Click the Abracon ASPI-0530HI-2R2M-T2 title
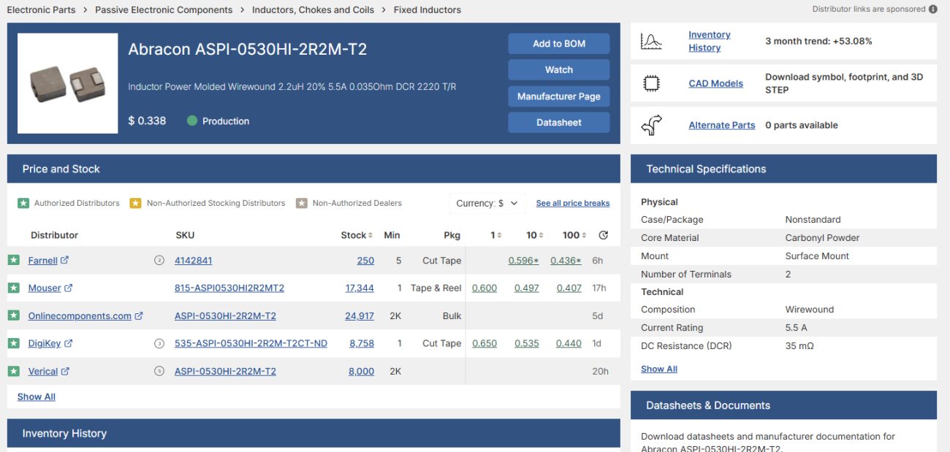Image resolution: width=950 pixels, height=452 pixels. [248, 49]
